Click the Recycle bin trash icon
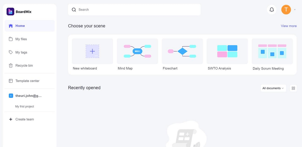302x147 pixels. tap(11, 66)
